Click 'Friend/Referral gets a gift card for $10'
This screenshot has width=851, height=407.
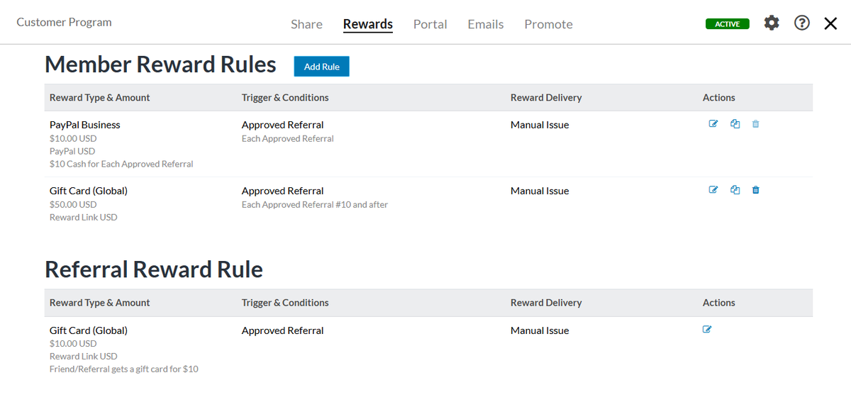124,369
